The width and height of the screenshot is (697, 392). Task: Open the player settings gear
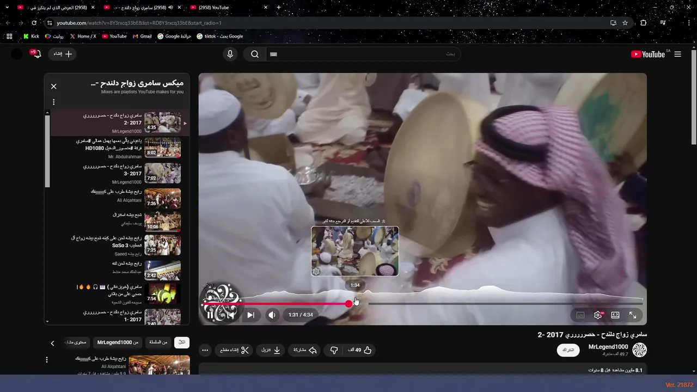click(x=598, y=315)
